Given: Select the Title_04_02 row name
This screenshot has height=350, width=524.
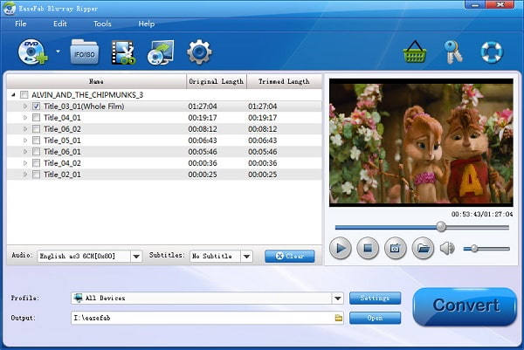Looking at the screenshot, I should (62, 163).
